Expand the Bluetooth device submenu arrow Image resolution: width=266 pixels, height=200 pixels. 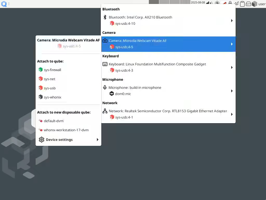pos(231,20)
